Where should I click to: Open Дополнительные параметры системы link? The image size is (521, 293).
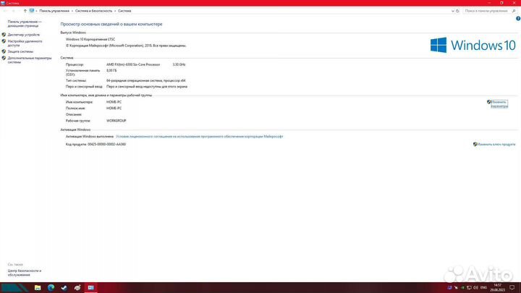pyautogui.click(x=30, y=60)
